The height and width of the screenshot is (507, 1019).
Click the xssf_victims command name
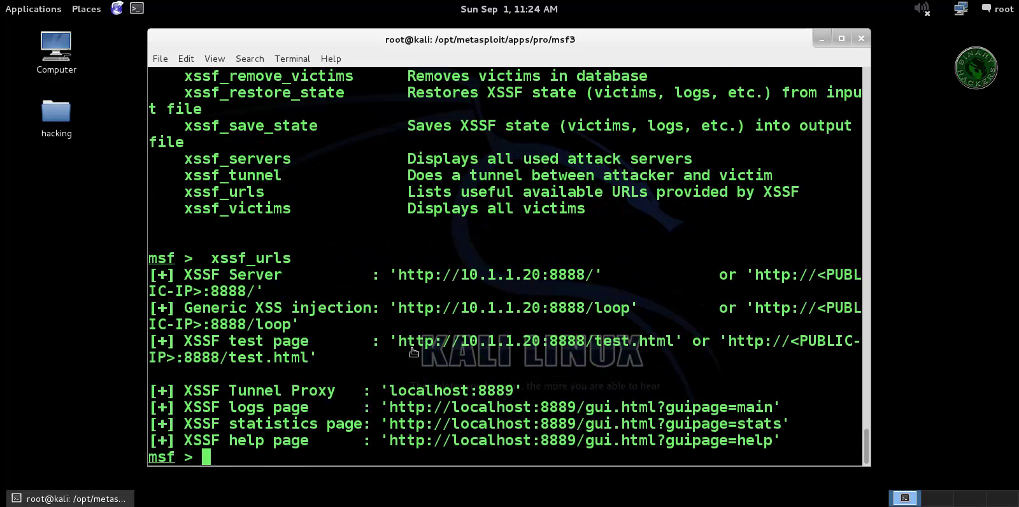(238, 209)
